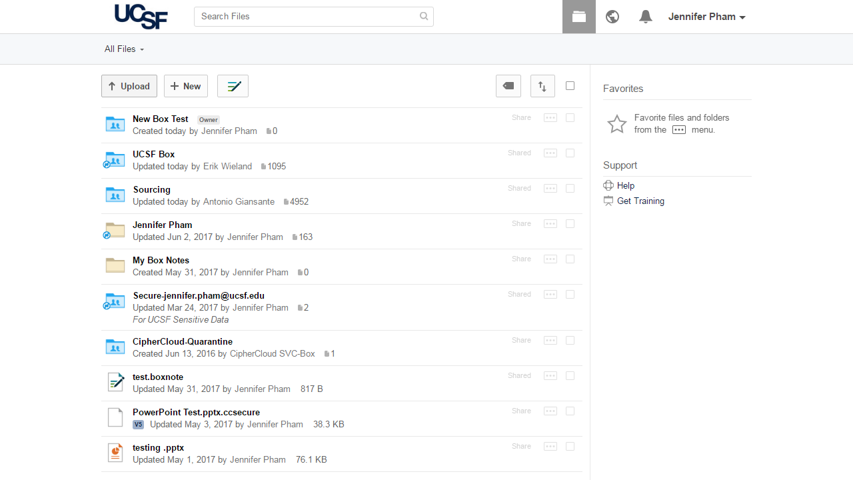Check the Jennifer Pham folder checkbox
Viewport: 853px width, 480px height.
[x=570, y=224]
